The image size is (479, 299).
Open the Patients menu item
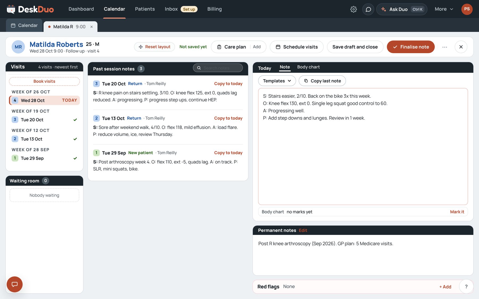pyautogui.click(x=145, y=9)
